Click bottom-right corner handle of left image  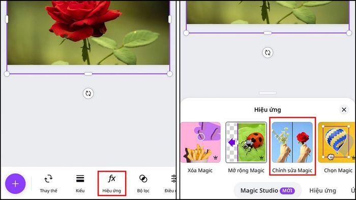click(x=169, y=74)
